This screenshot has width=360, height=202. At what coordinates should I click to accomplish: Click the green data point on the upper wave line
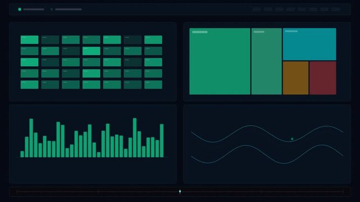pos(292,139)
